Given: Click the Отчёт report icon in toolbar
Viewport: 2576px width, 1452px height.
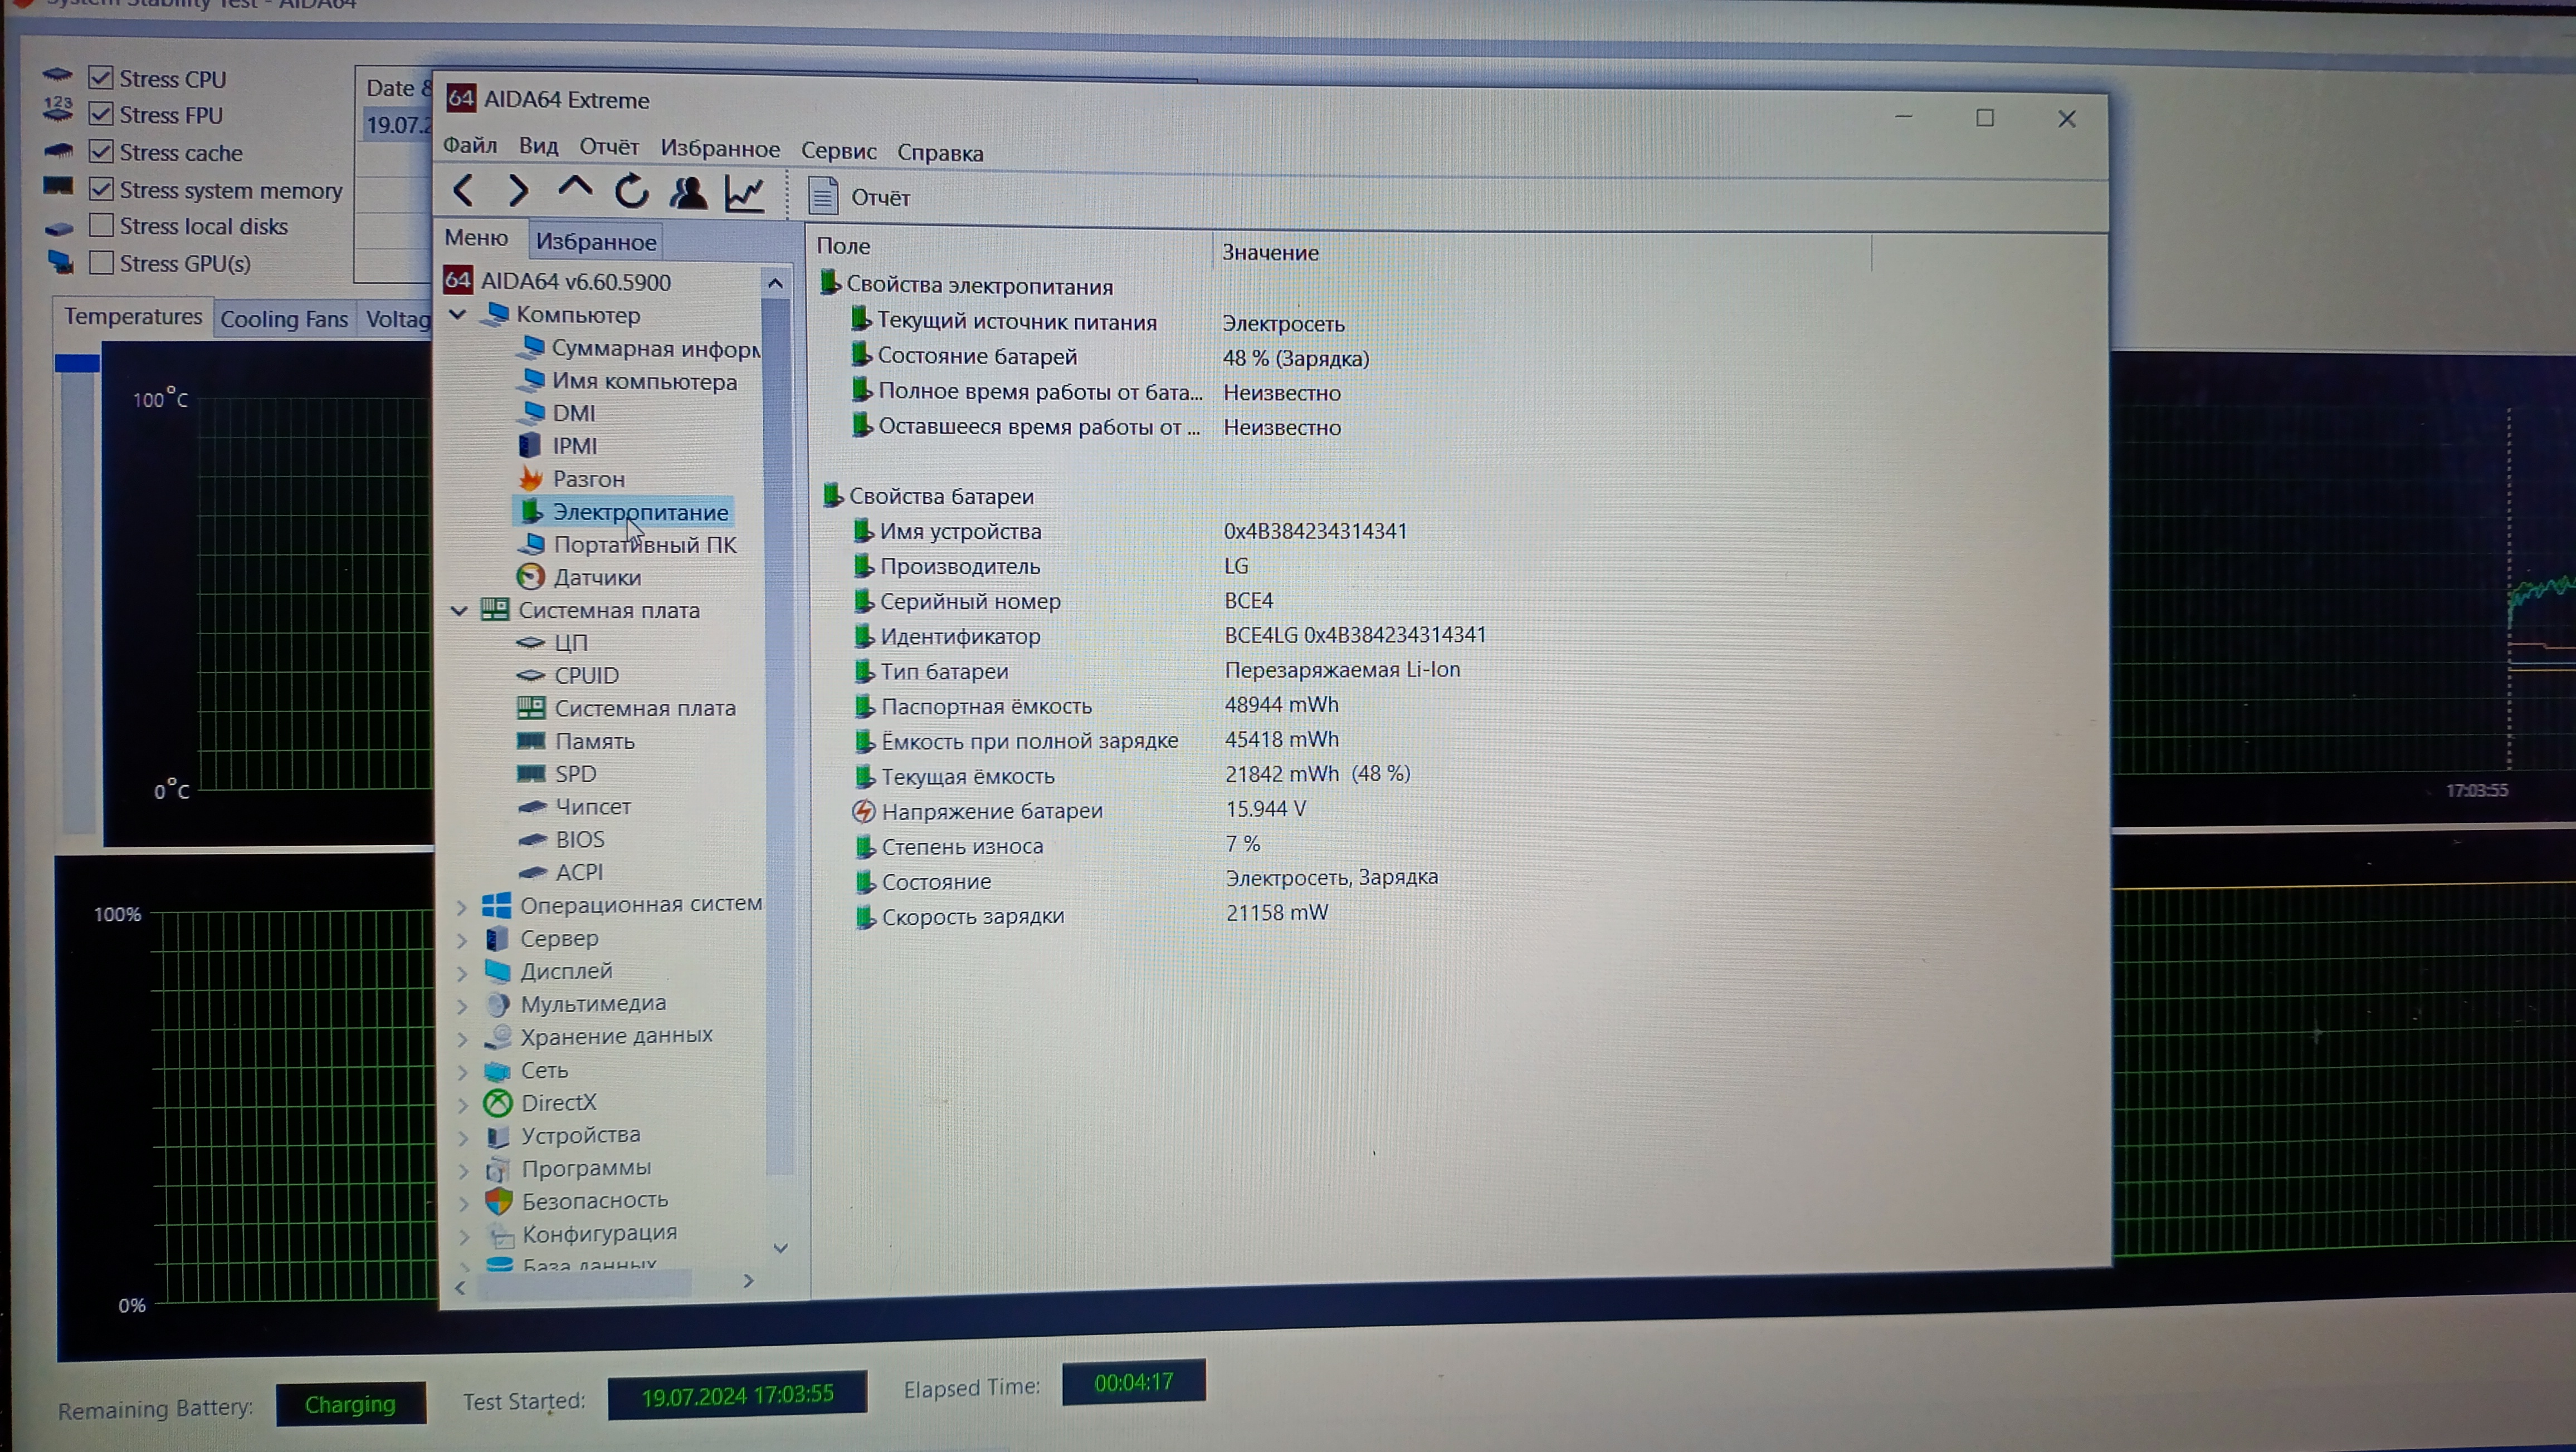Looking at the screenshot, I should point(823,196).
